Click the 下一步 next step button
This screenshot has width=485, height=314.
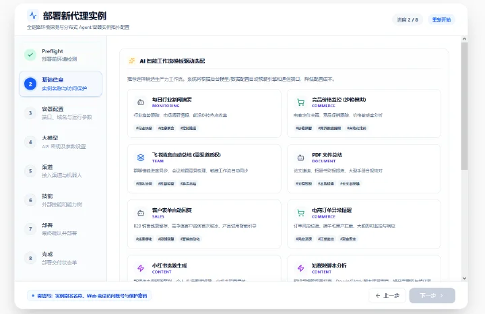click(432, 295)
